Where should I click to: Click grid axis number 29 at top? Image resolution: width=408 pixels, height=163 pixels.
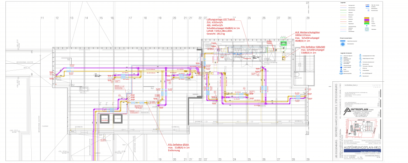click(x=308, y=18)
